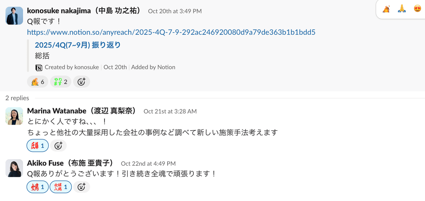Toggle the first red reaction on Akiko's reply
Screen dimensions: 425x201
[38, 187]
